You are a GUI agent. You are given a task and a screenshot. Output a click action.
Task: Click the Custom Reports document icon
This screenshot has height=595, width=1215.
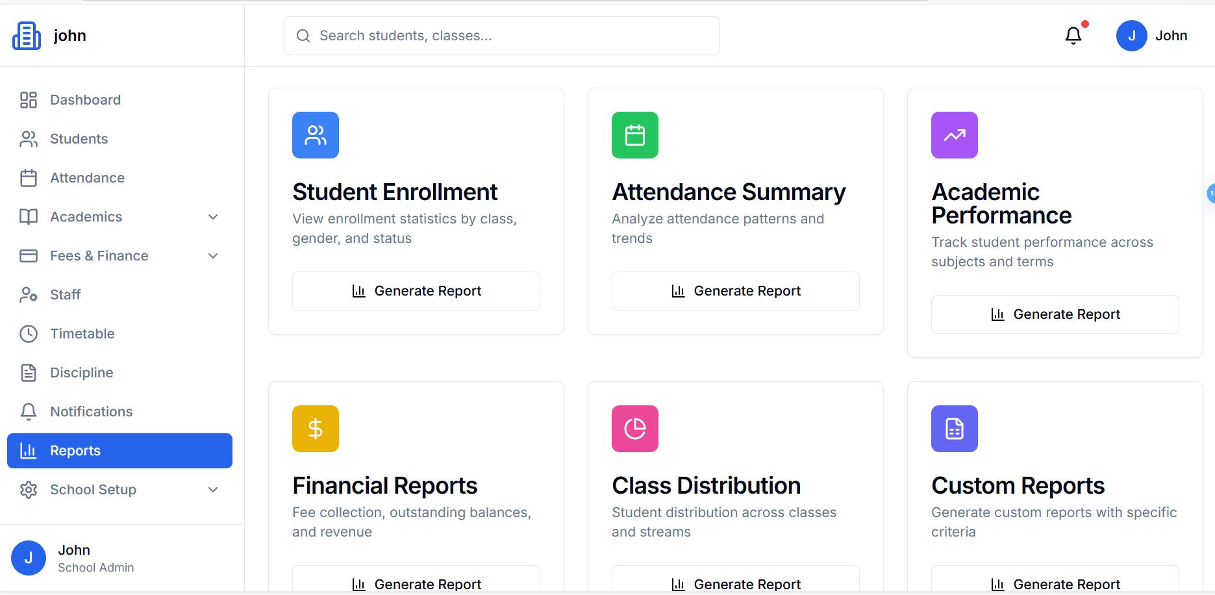(955, 429)
